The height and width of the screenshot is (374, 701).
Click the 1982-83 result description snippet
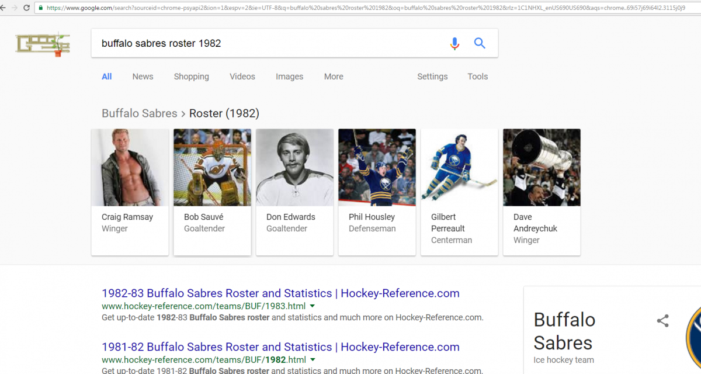[x=293, y=318]
